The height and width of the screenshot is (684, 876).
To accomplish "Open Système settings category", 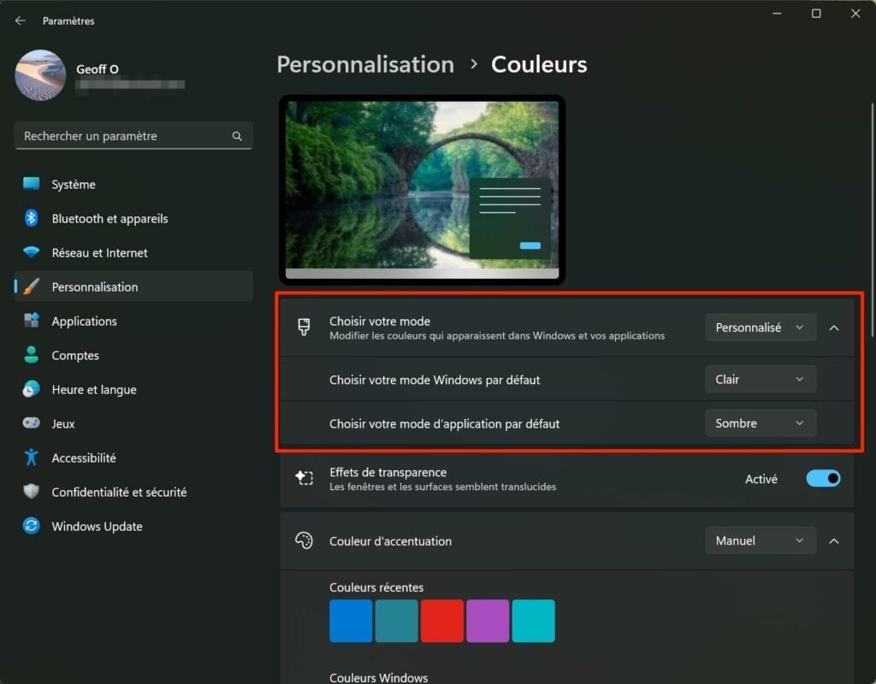I will 133,184.
